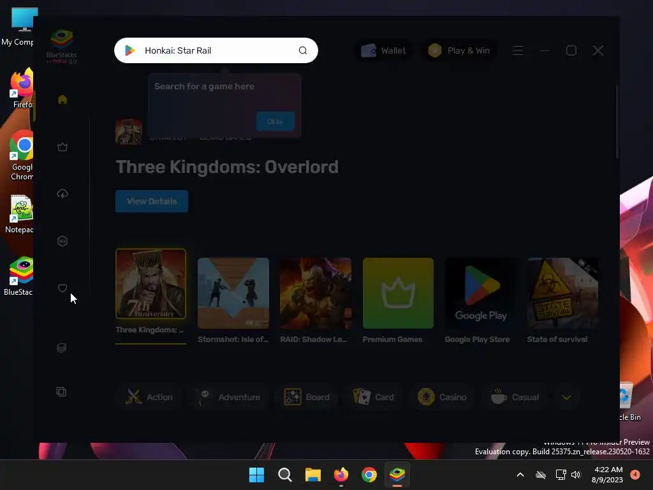Image resolution: width=653 pixels, height=490 pixels.
Task: Select the BlueStacks desktop shortcut
Action: pos(19,276)
